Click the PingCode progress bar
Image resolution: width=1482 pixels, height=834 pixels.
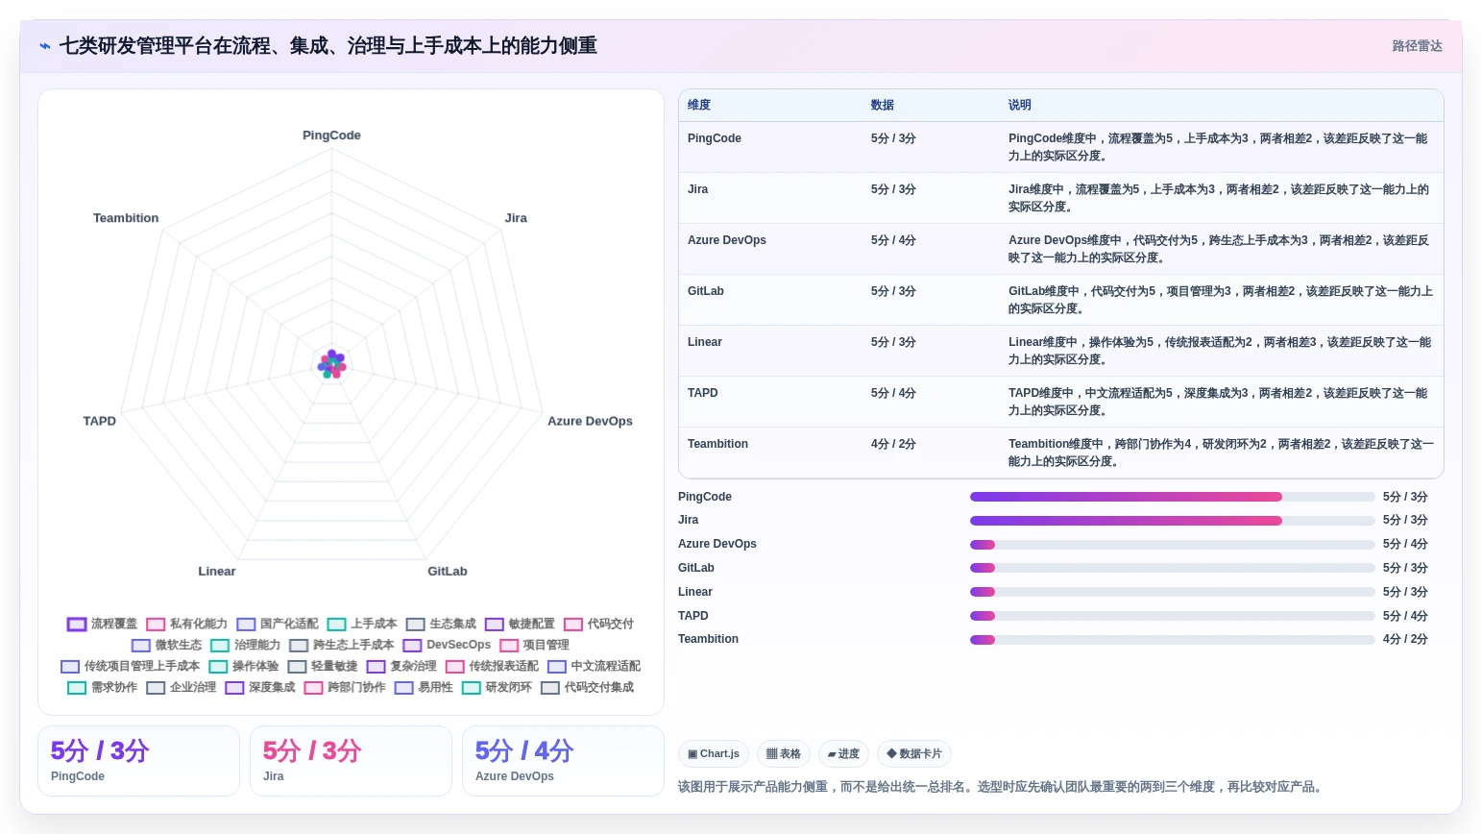(1172, 497)
